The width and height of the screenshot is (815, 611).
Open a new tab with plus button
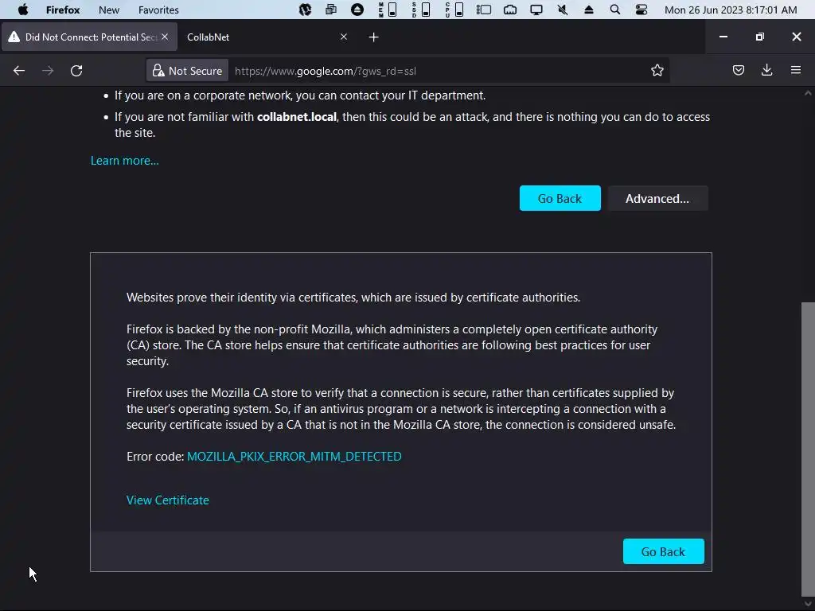click(374, 37)
